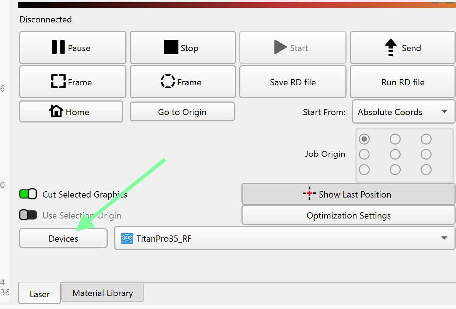
Task: Select the center Job Origin radio button
Action: pyautogui.click(x=395, y=154)
